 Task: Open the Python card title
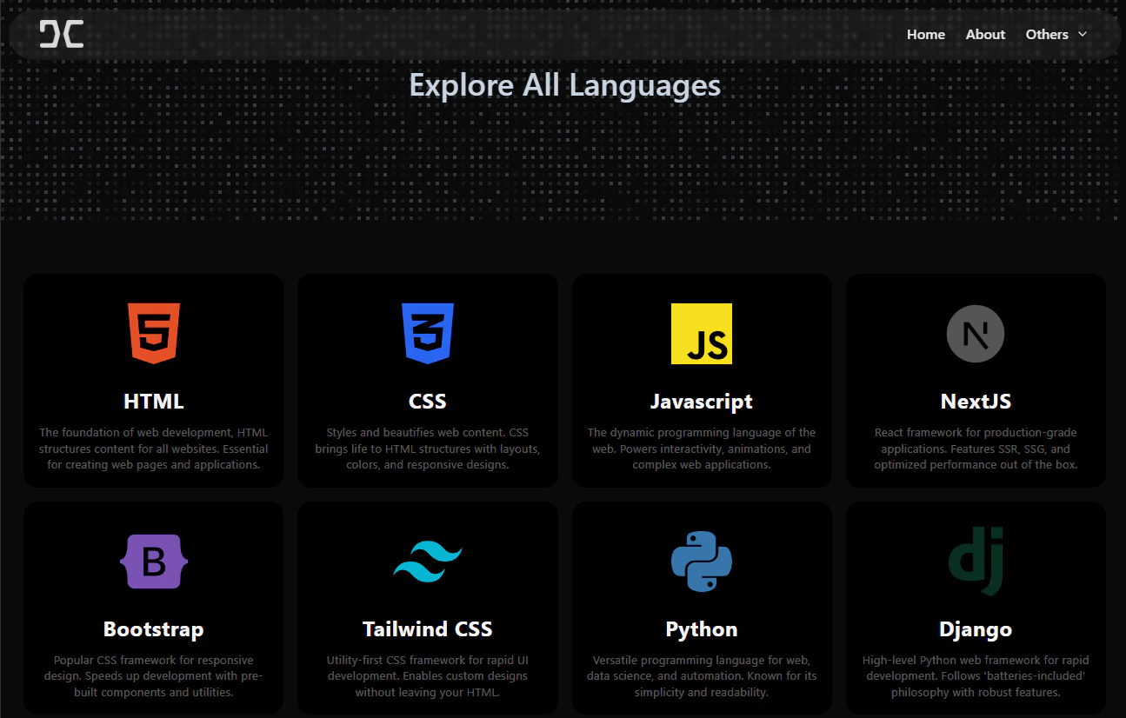(x=702, y=629)
